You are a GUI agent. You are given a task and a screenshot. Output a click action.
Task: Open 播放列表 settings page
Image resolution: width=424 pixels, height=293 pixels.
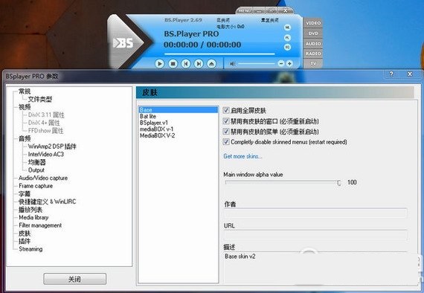30,210
